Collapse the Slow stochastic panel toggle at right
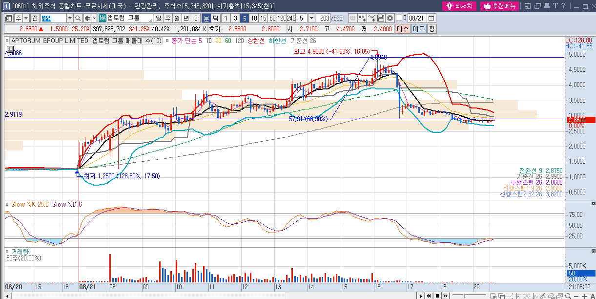Screen dimensions: 596x299 [x=593, y=203]
